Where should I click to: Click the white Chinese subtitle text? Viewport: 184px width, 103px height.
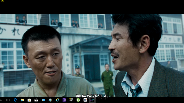pyautogui.click(x=91, y=95)
